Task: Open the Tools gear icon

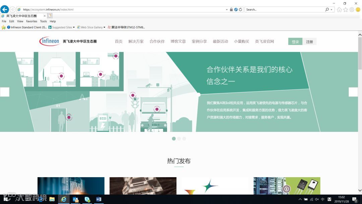Action: coord(352,9)
